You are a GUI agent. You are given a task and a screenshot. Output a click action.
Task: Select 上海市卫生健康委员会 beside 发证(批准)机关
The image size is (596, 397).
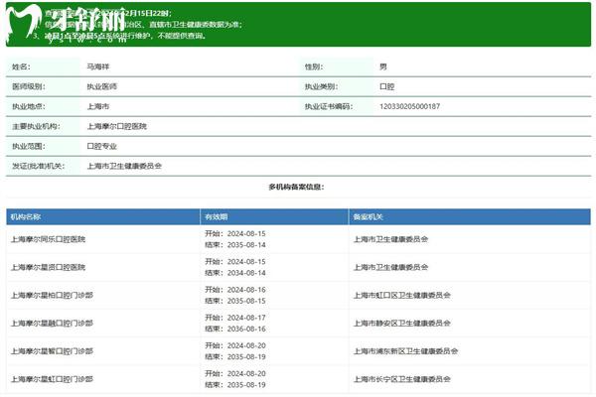(x=124, y=166)
